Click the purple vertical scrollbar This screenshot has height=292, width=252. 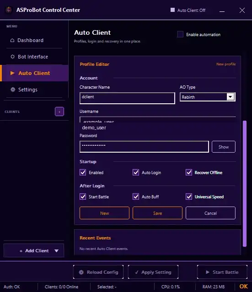point(245,184)
